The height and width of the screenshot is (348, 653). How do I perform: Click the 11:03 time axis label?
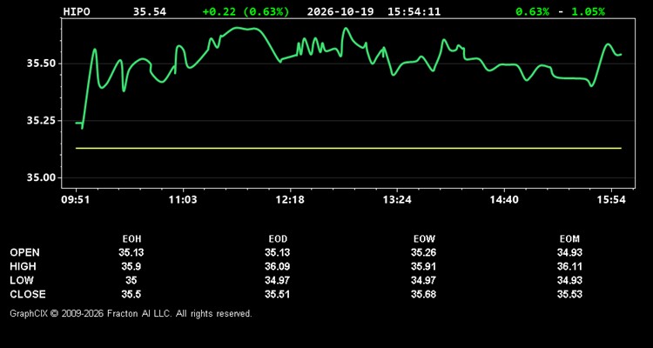(183, 200)
